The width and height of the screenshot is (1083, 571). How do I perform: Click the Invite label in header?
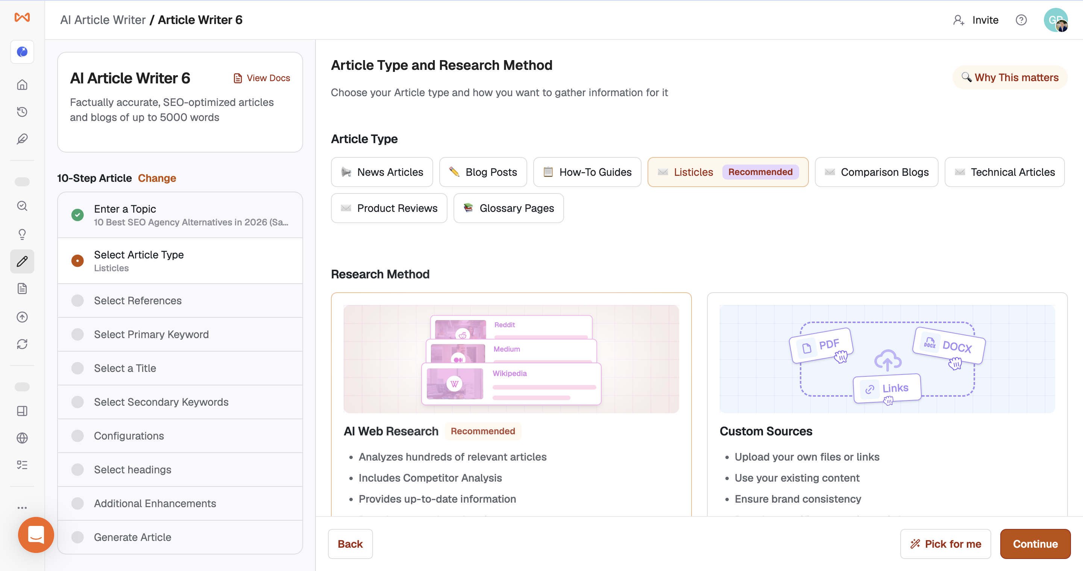[985, 20]
